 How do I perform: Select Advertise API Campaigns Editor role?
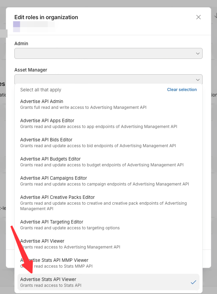click(x=108, y=181)
